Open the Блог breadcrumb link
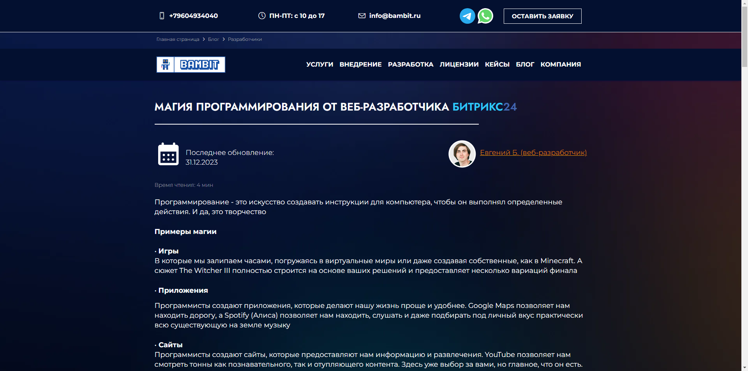This screenshot has height=371, width=748. [x=213, y=39]
